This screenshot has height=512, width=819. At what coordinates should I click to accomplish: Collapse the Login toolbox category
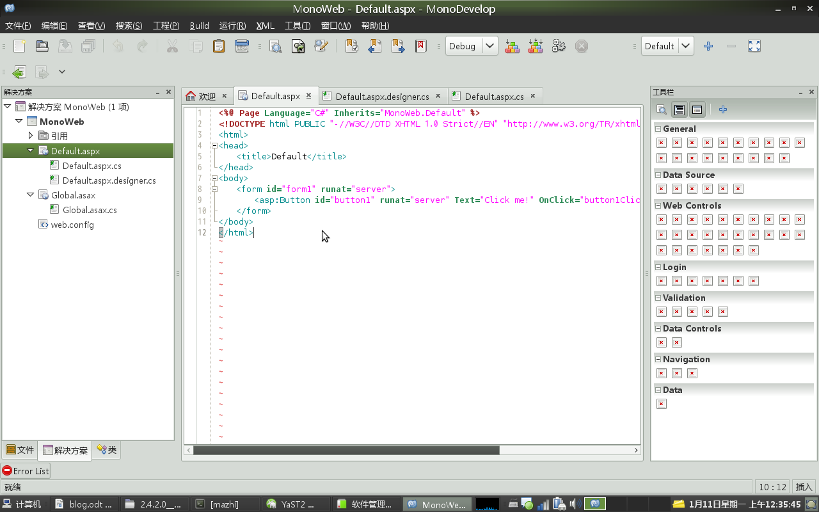click(x=658, y=267)
